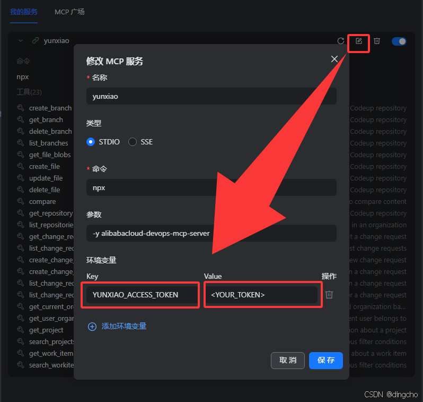Click the tool icon beside get_file_blobs

[x=21, y=155]
